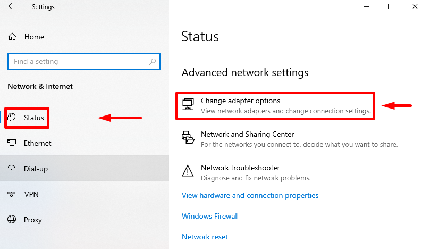Click the Ethernet monitor icon
422x249 pixels.
[12, 143]
